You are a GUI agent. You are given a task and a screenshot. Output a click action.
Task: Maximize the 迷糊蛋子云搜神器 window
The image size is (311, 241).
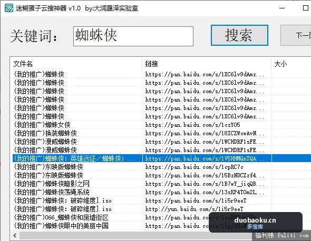[x=305, y=8]
